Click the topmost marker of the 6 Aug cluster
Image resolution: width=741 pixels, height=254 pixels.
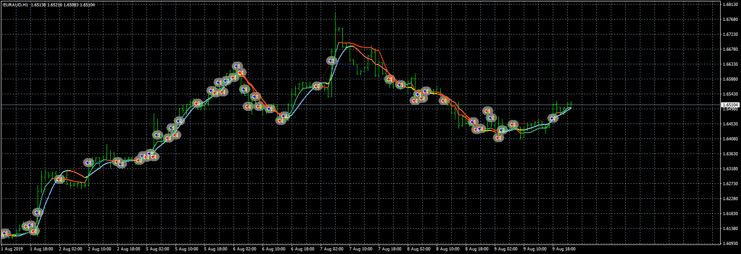point(237,67)
